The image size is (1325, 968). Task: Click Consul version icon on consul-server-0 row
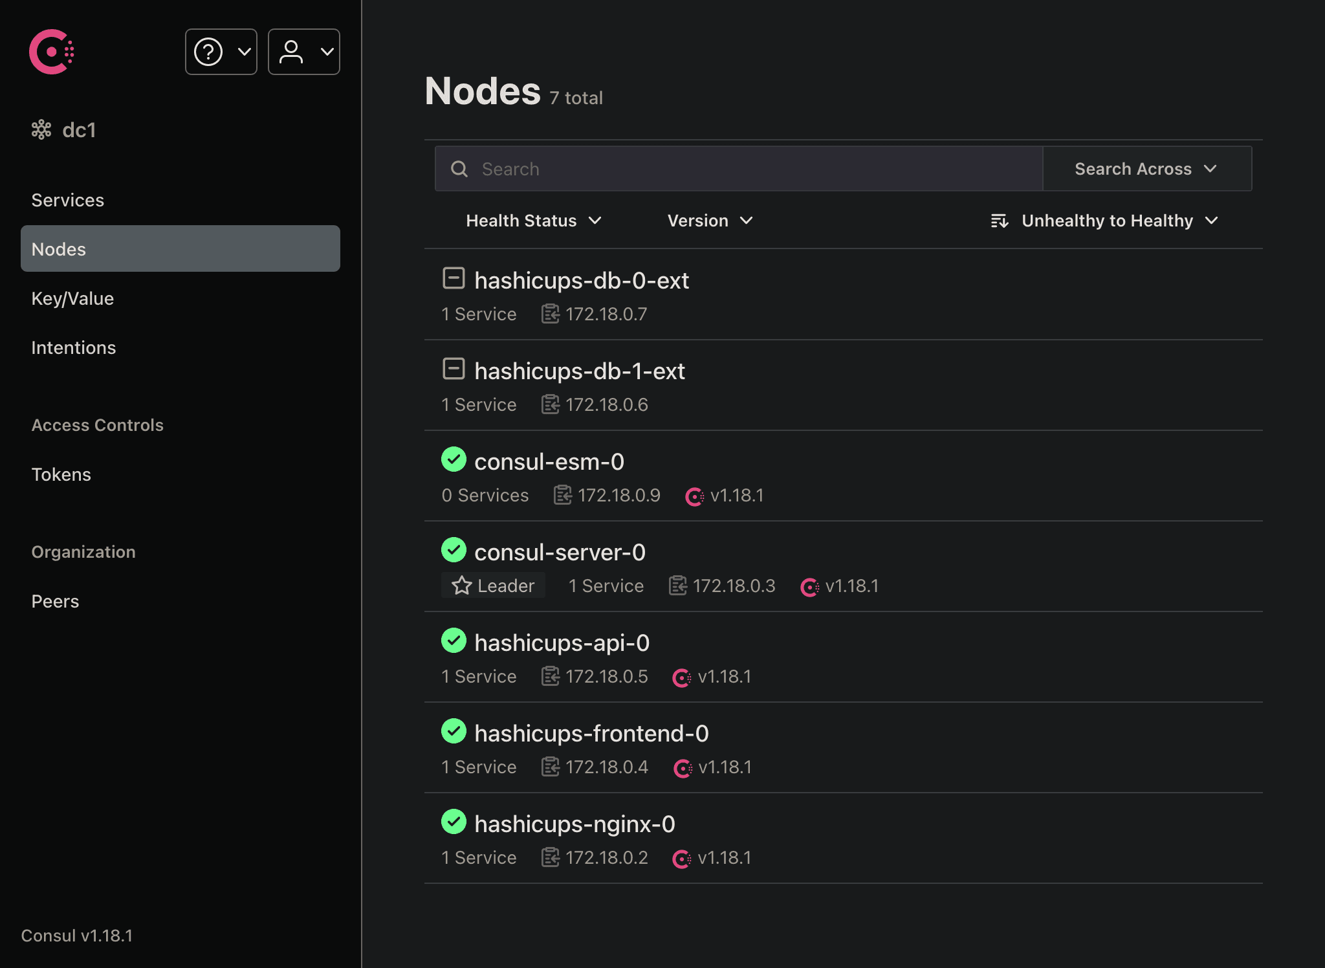(809, 587)
